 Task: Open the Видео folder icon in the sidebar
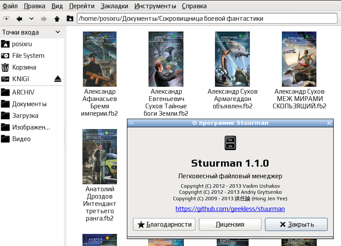[5, 139]
